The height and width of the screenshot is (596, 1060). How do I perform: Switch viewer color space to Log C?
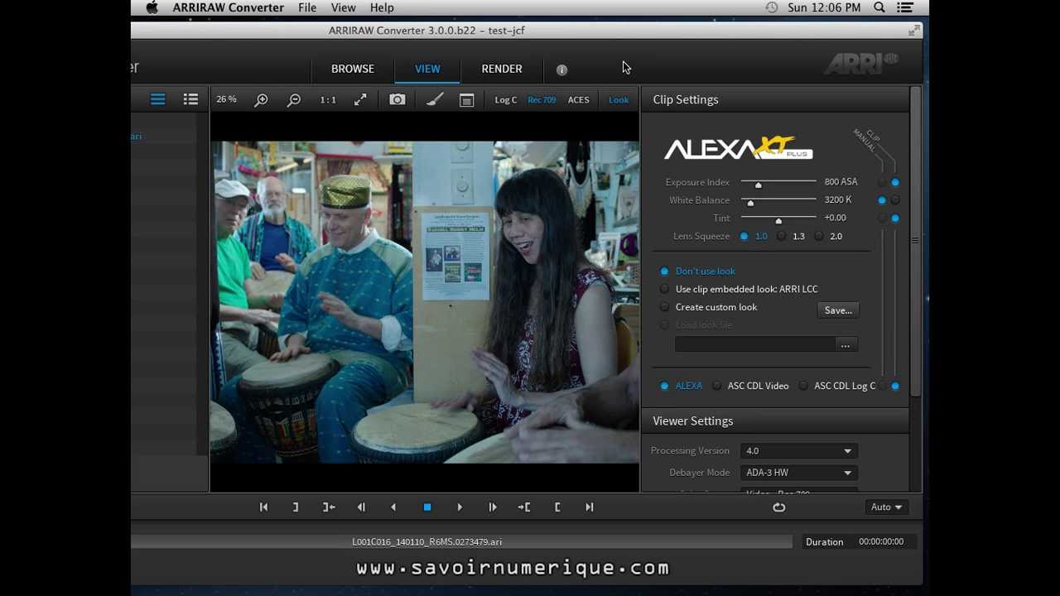(x=506, y=100)
